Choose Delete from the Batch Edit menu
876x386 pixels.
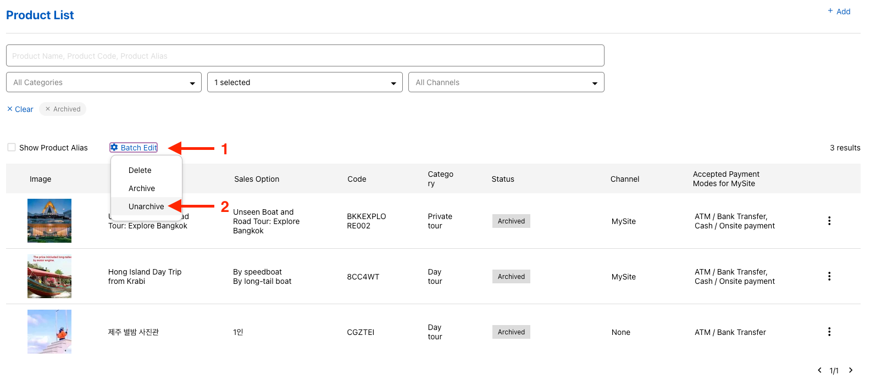coord(140,170)
